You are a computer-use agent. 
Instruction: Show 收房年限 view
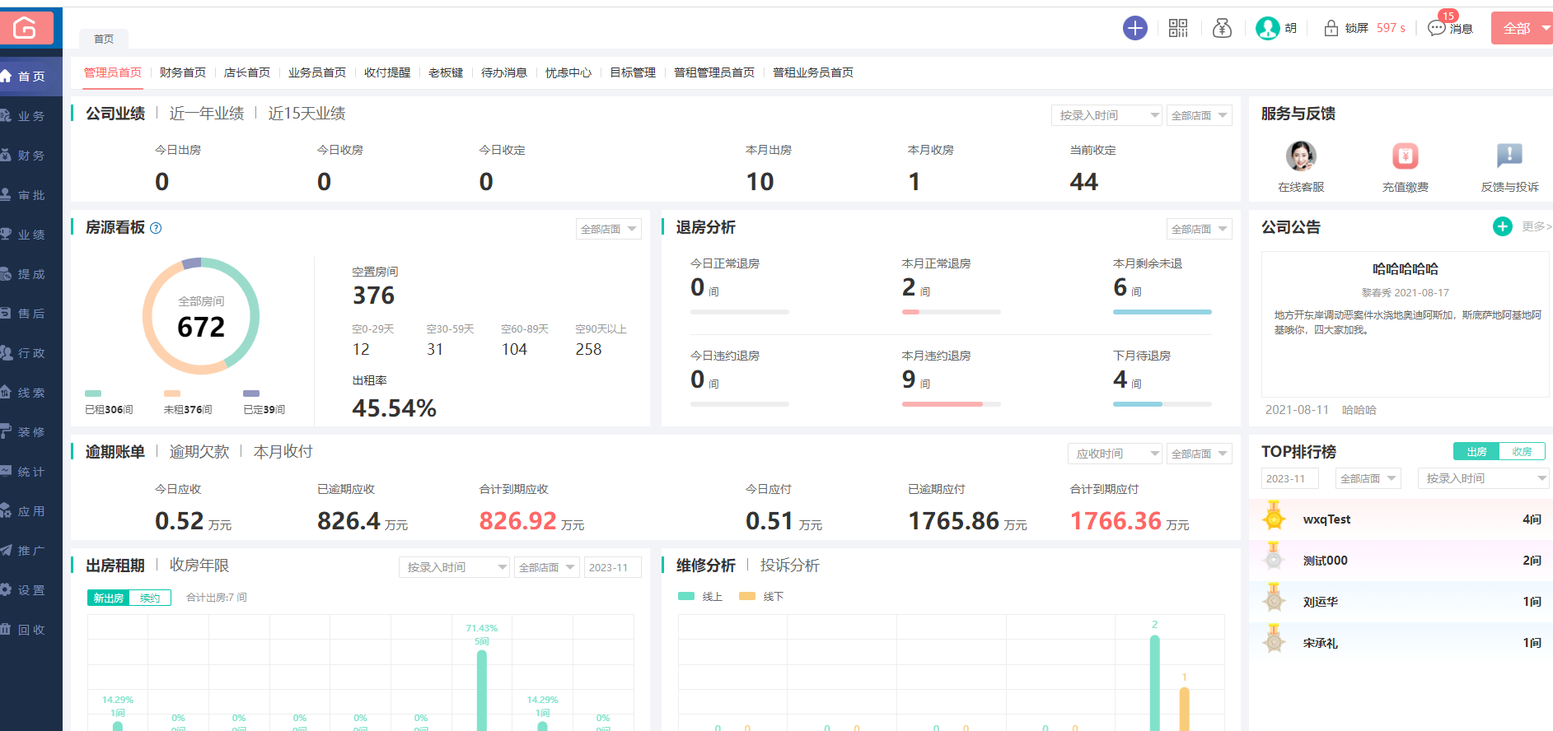coord(199,566)
